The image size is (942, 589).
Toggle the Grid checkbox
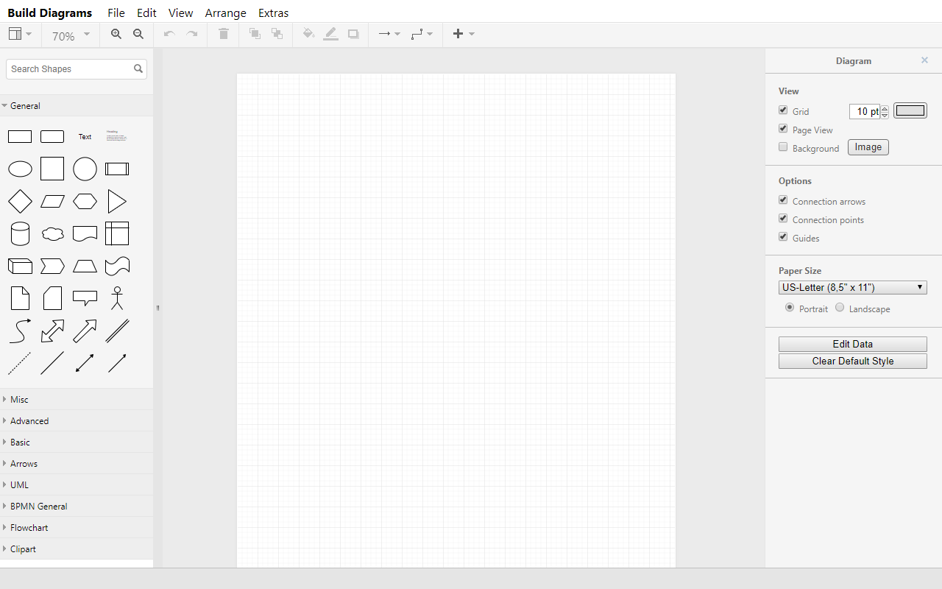783,110
